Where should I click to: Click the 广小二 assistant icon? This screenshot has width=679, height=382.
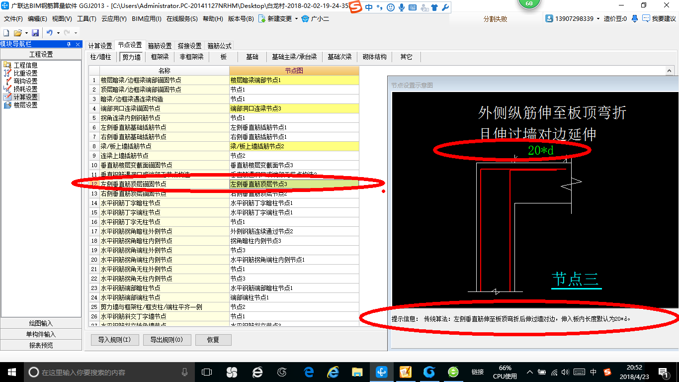point(305,19)
